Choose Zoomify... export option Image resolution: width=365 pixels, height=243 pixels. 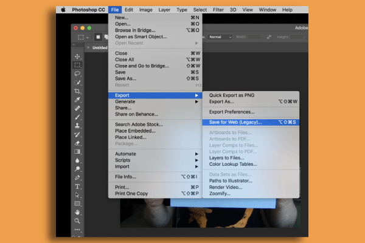(251, 193)
